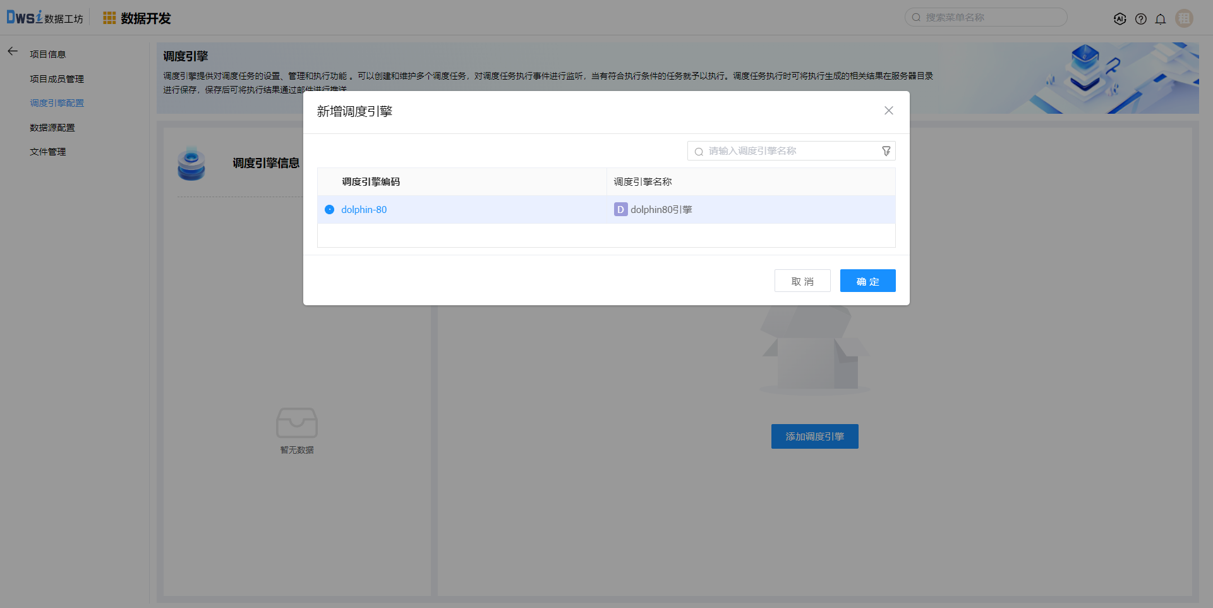Focus the 请输入调度引擎名称 search field

click(x=790, y=151)
